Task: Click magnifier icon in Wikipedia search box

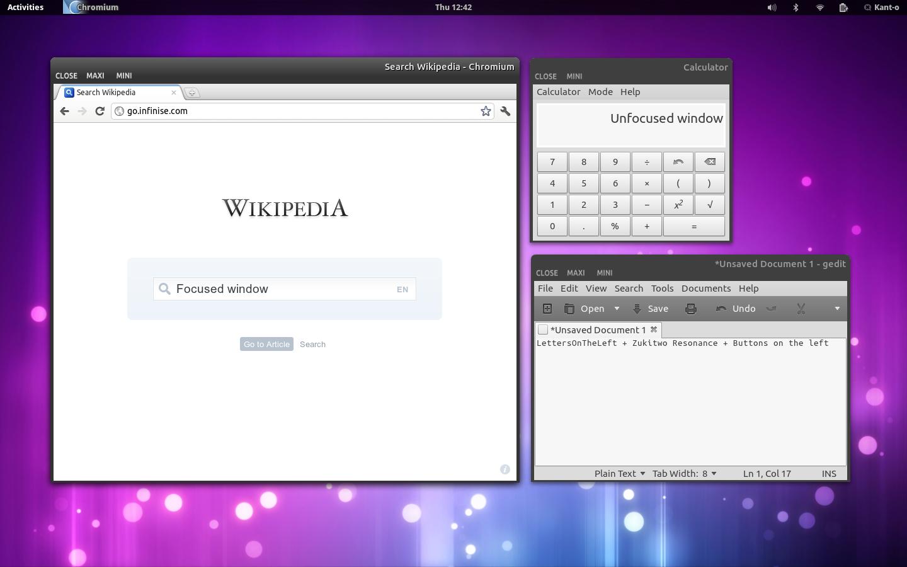Action: coord(164,289)
